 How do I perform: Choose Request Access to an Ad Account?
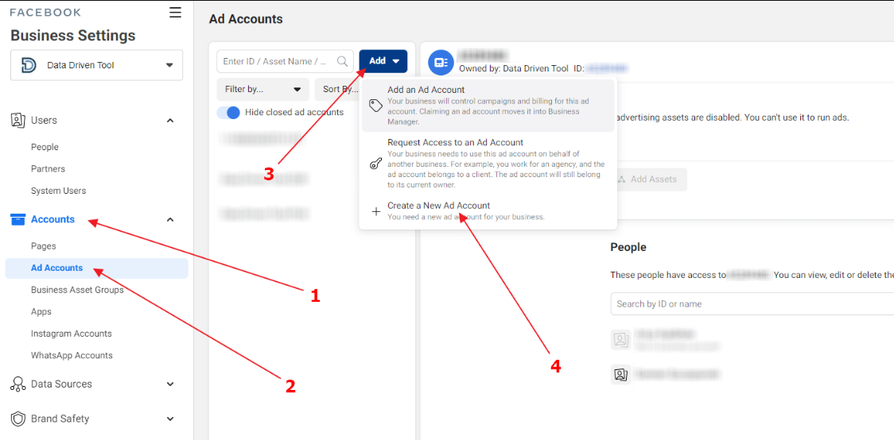click(488, 164)
